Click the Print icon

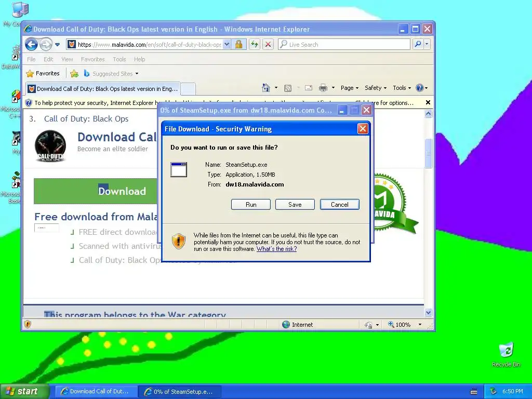tap(323, 88)
